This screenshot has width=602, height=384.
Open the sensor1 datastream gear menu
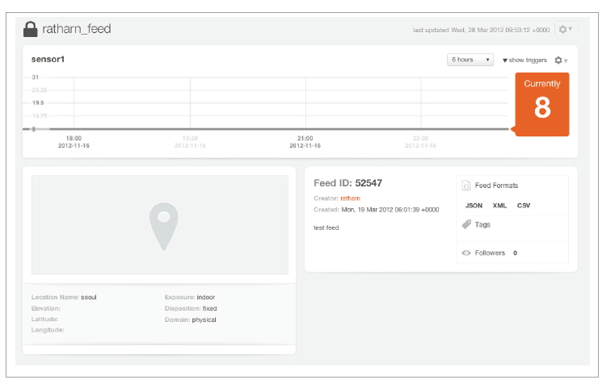click(x=561, y=61)
